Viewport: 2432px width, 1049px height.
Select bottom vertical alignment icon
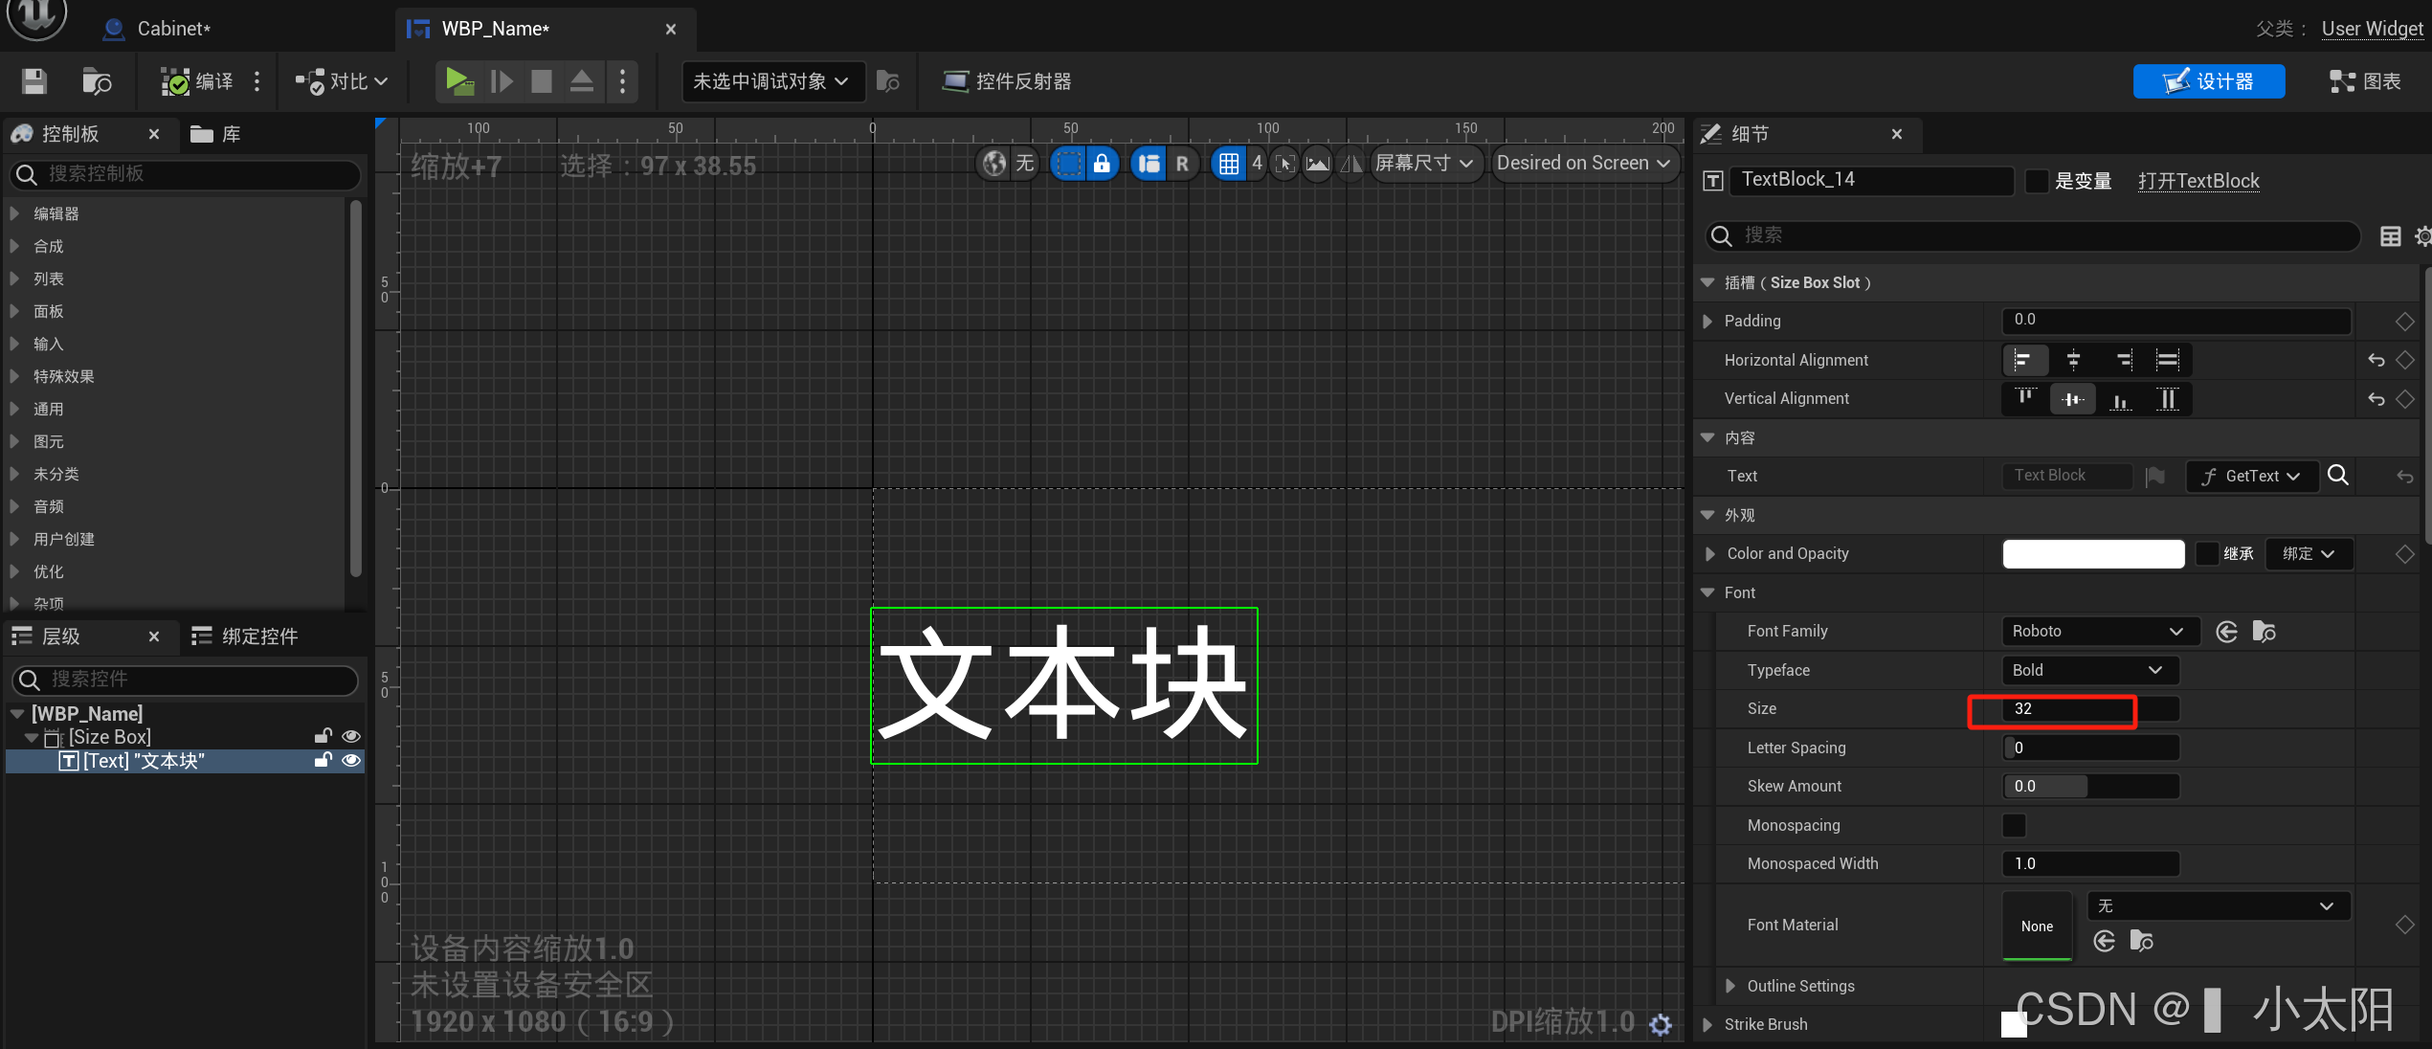pyautogui.click(x=2120, y=399)
